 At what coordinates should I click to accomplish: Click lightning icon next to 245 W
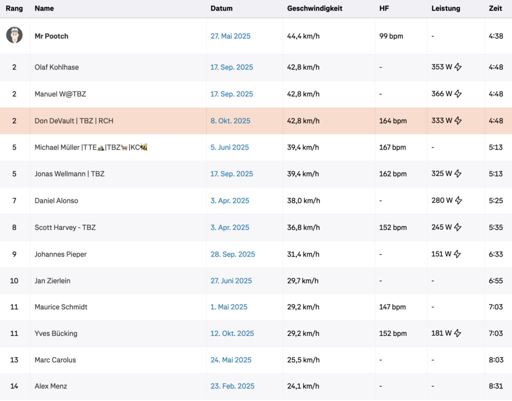(458, 227)
